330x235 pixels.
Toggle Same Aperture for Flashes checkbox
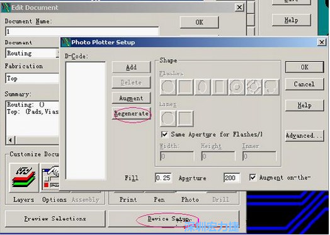click(x=164, y=134)
